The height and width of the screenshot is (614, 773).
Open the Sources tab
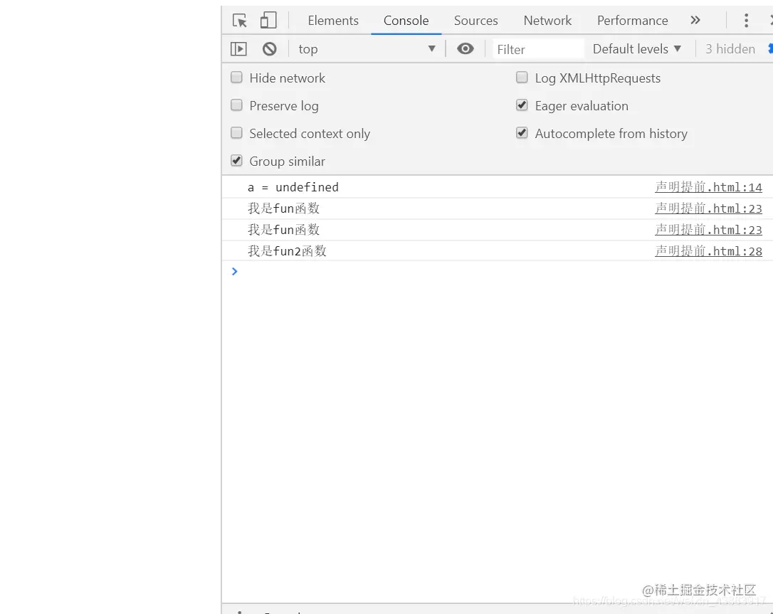[475, 20]
